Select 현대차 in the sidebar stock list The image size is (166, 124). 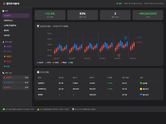[x=16, y=30]
